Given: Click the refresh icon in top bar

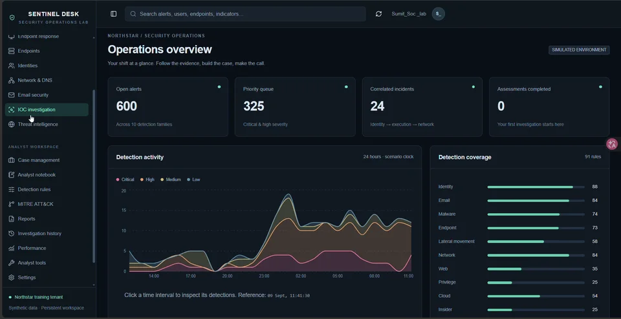Looking at the screenshot, I should tap(378, 14).
